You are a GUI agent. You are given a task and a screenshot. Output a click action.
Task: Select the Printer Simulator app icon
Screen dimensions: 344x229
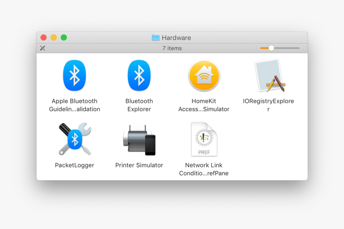(x=139, y=139)
